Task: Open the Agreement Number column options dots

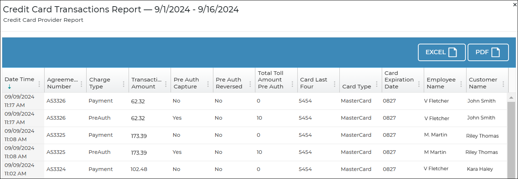Action: [81, 84]
